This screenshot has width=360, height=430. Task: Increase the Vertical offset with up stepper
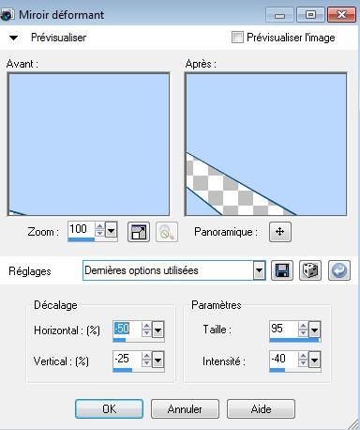coord(146,356)
